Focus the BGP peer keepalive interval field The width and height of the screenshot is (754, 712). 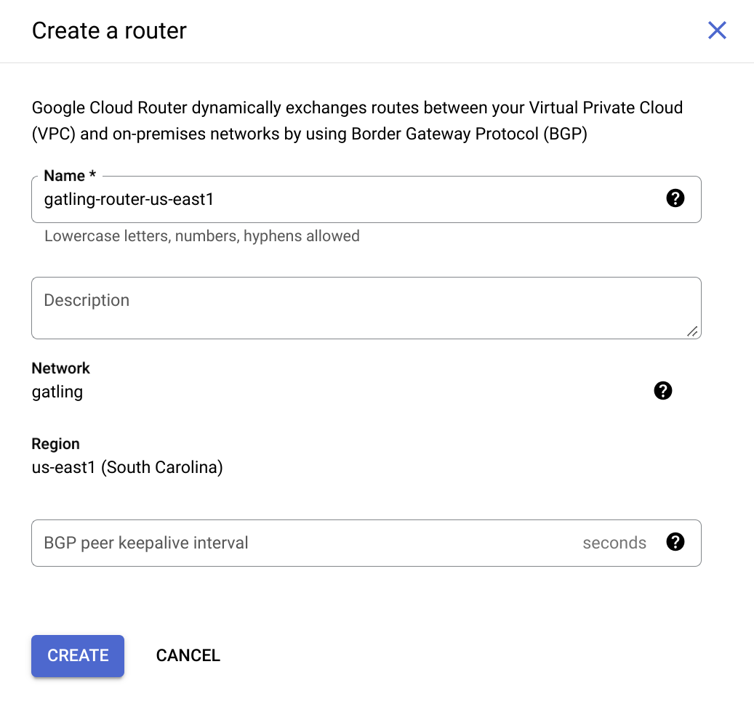pos(366,543)
